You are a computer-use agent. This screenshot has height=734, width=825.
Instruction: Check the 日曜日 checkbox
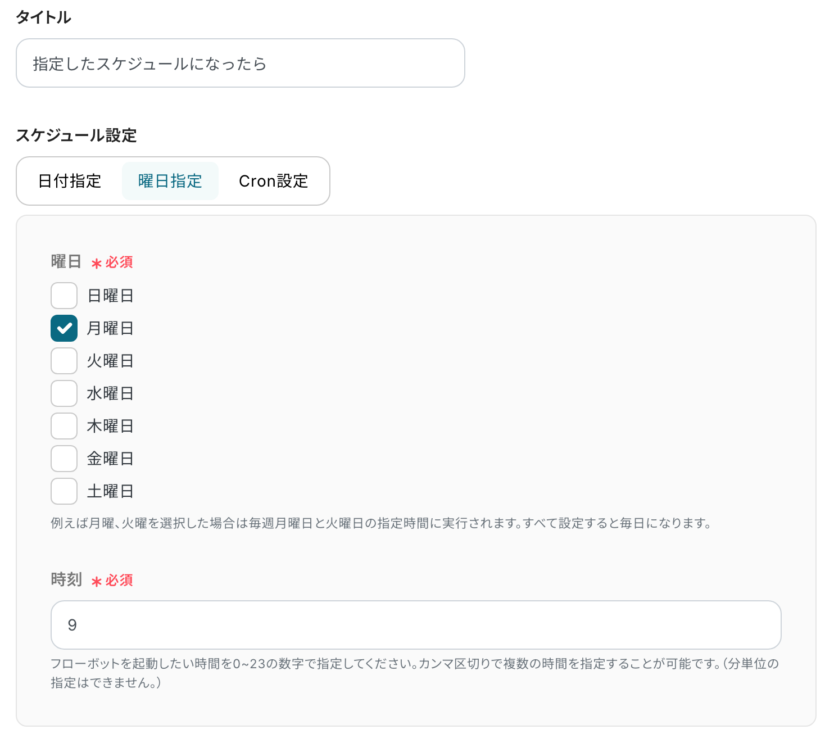pyautogui.click(x=64, y=296)
